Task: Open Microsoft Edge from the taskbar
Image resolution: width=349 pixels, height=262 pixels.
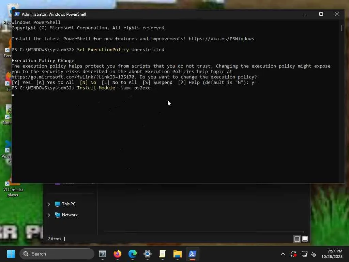Action: (133, 254)
